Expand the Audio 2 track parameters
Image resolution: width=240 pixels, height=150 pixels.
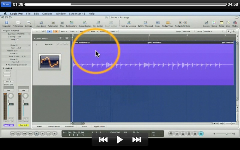click(4, 68)
